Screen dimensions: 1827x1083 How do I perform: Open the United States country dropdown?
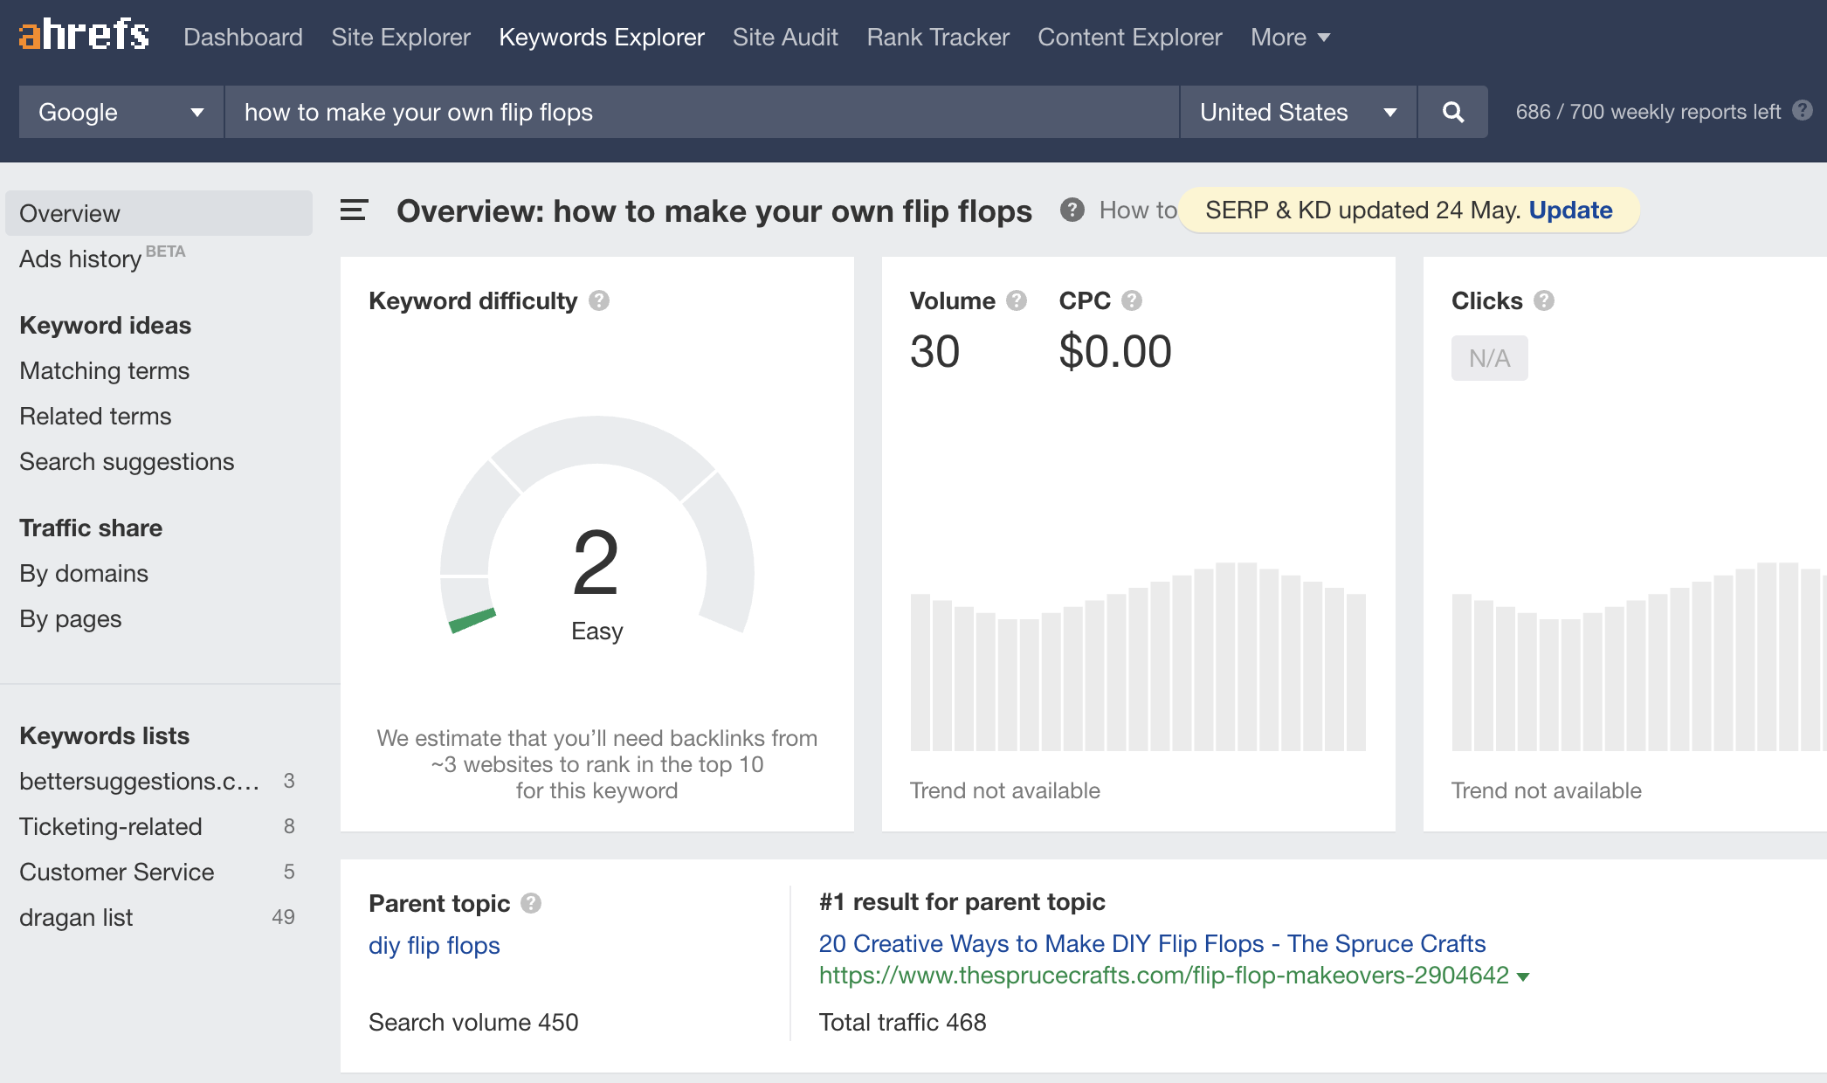pyautogui.click(x=1298, y=112)
